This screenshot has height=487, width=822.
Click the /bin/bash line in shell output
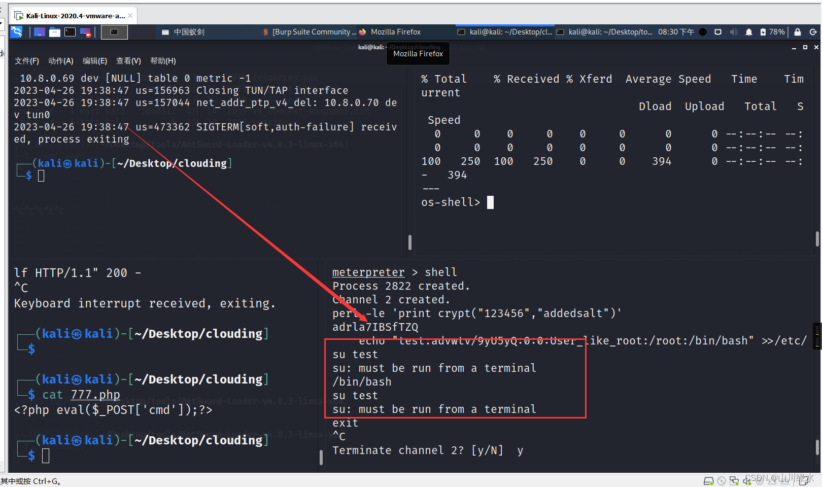click(362, 382)
